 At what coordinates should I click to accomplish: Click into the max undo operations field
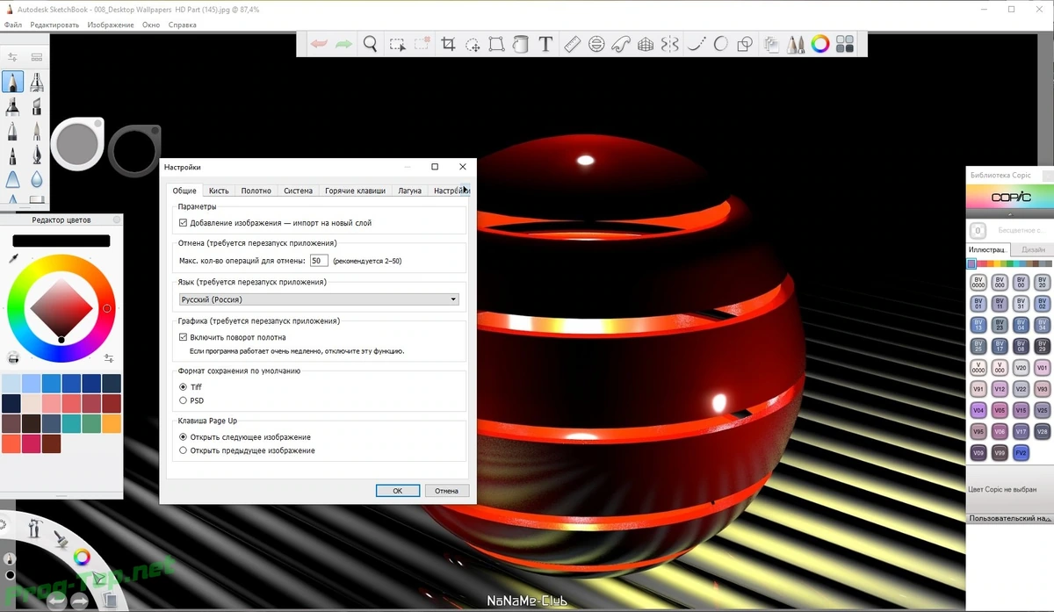pyautogui.click(x=319, y=261)
